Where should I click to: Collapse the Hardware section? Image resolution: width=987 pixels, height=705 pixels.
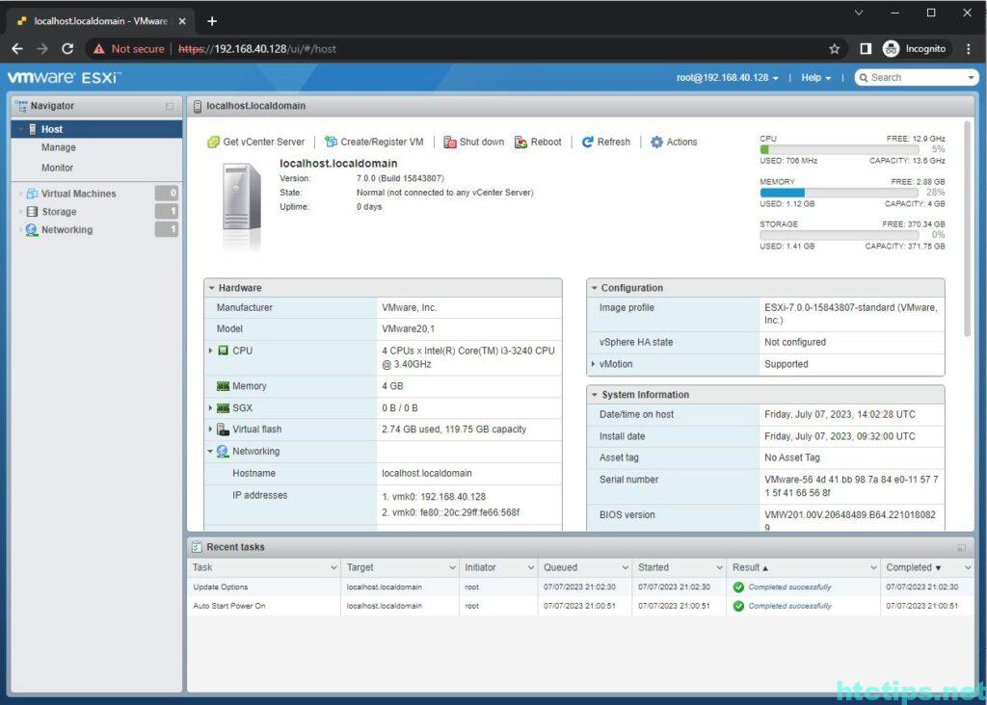point(211,288)
